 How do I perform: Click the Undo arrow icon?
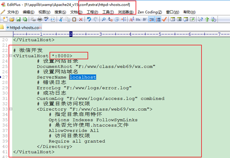[x=89, y=19]
